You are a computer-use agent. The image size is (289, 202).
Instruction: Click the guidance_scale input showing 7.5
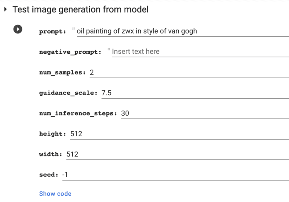[194, 93]
